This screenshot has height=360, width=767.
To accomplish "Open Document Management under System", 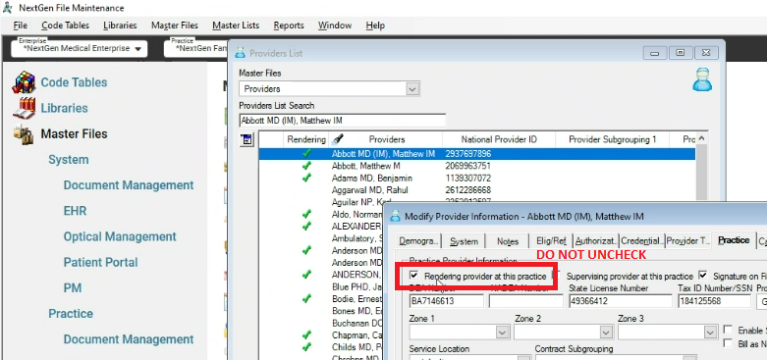I will coord(129,185).
